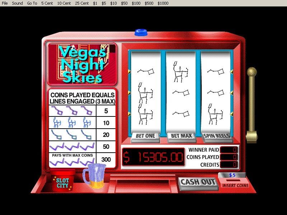Viewport: 287px width, 215px height.
Task: Choose the $1000 denomination
Action: pyautogui.click(x=163, y=3)
